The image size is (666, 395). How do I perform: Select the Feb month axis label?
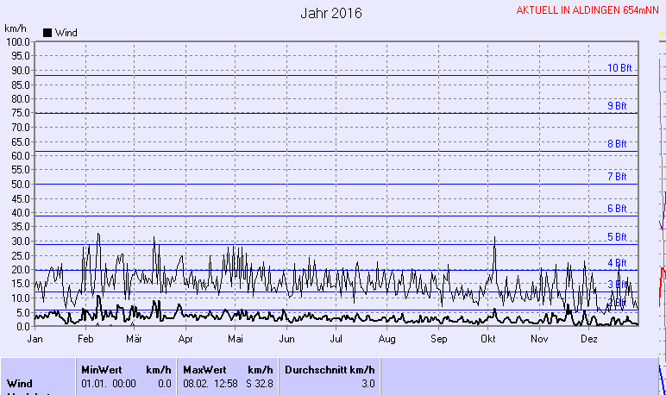tap(85, 340)
